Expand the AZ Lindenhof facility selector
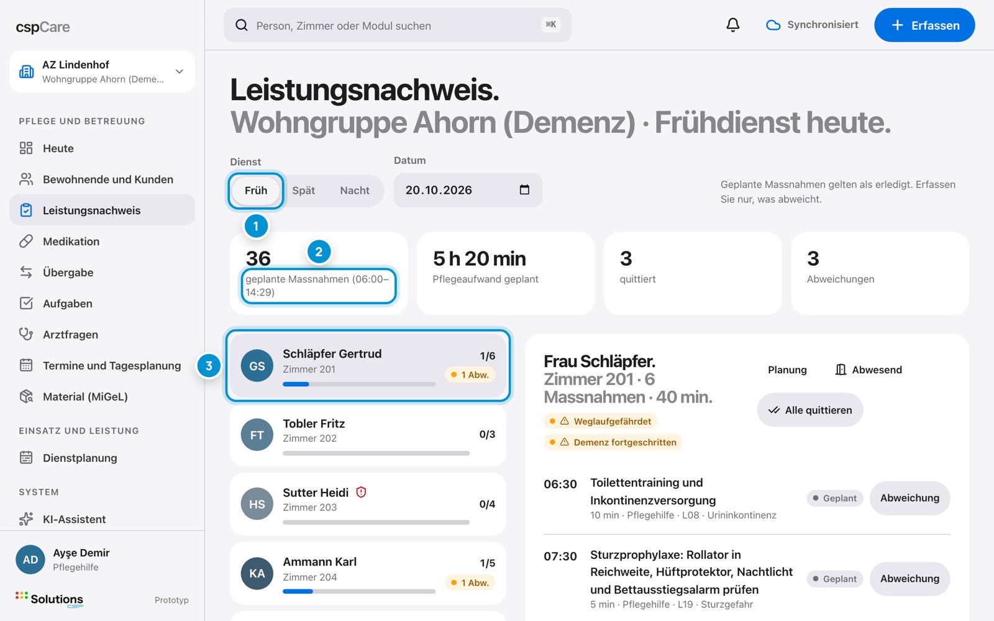This screenshot has width=994, height=621. click(102, 71)
